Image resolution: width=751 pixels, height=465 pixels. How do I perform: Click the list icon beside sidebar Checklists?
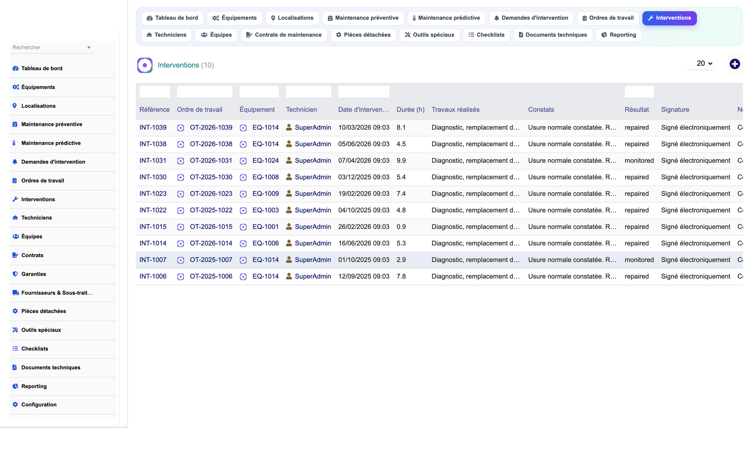(15, 349)
